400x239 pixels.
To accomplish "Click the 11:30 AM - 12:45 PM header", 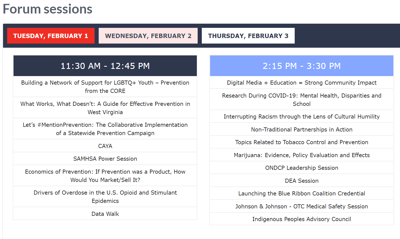I will [x=105, y=66].
